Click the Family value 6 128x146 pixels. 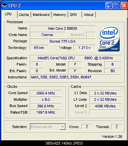(37, 64)
